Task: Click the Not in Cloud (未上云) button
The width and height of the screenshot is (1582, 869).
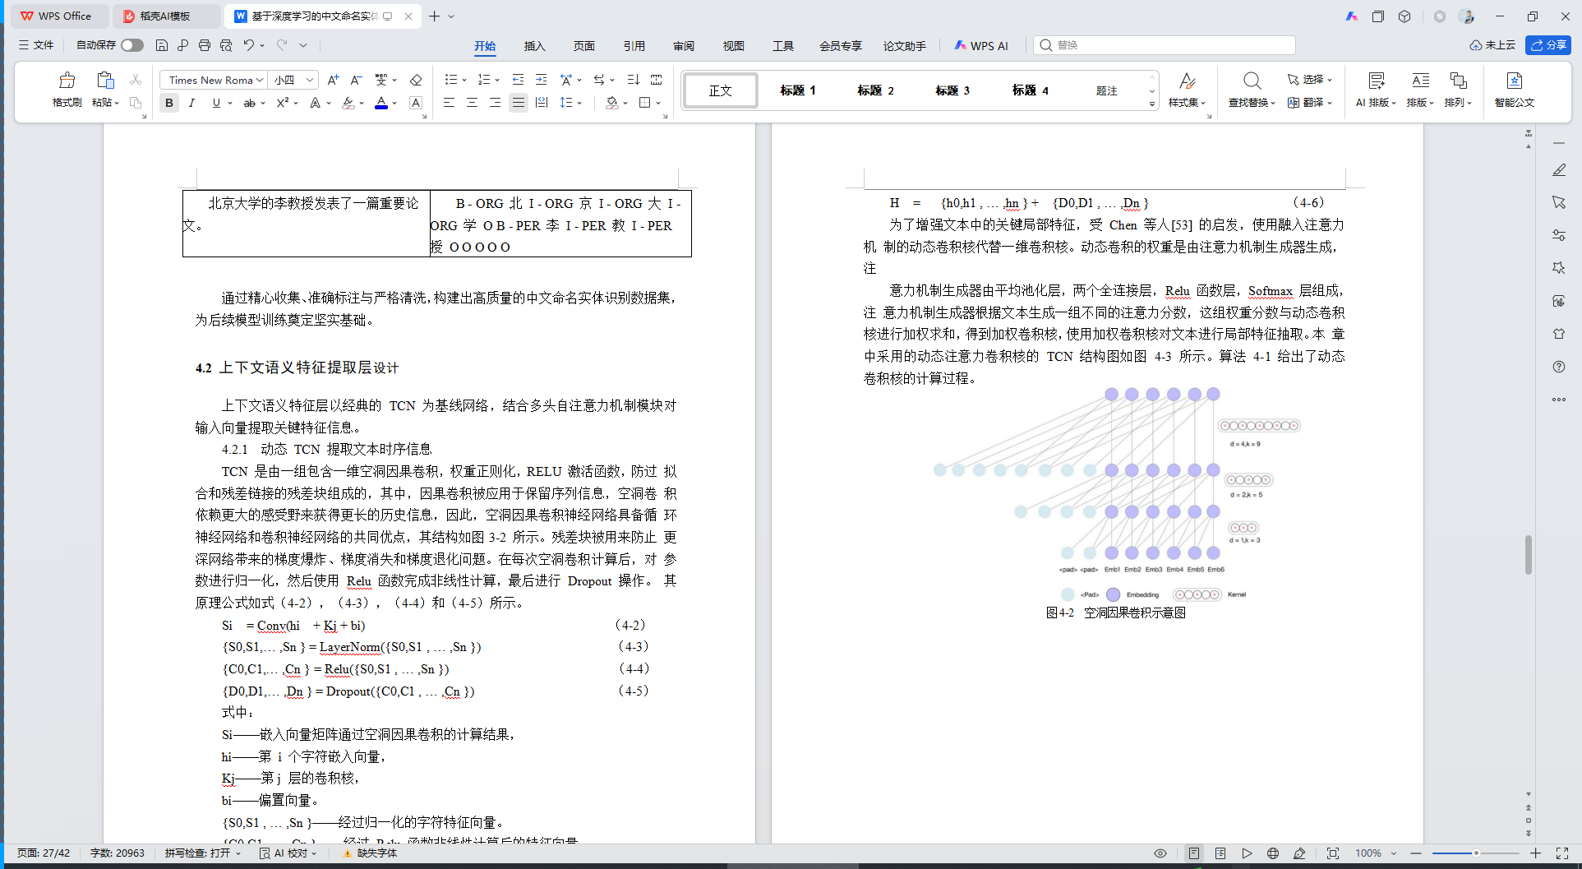Action: click(x=1492, y=45)
